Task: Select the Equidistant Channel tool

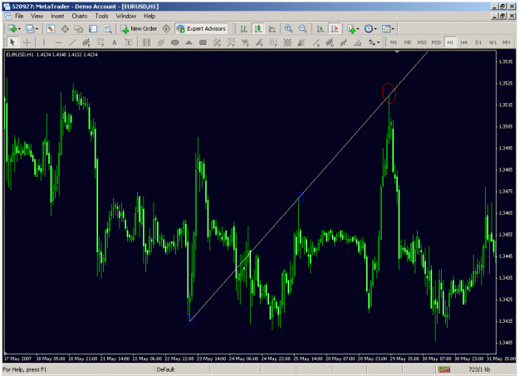Action: [86, 42]
